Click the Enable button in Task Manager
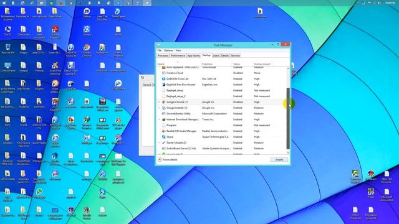 pos(279,160)
